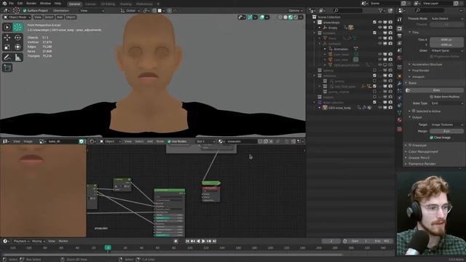The height and width of the screenshot is (262, 466).
Task: Select the Rotate tool in the viewport toolbar
Action: [x=17, y=37]
